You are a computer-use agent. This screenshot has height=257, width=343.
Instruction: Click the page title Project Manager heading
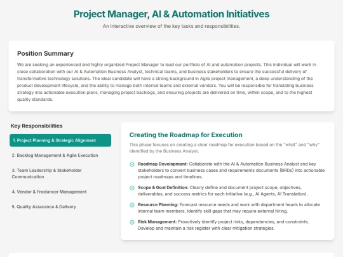click(171, 14)
